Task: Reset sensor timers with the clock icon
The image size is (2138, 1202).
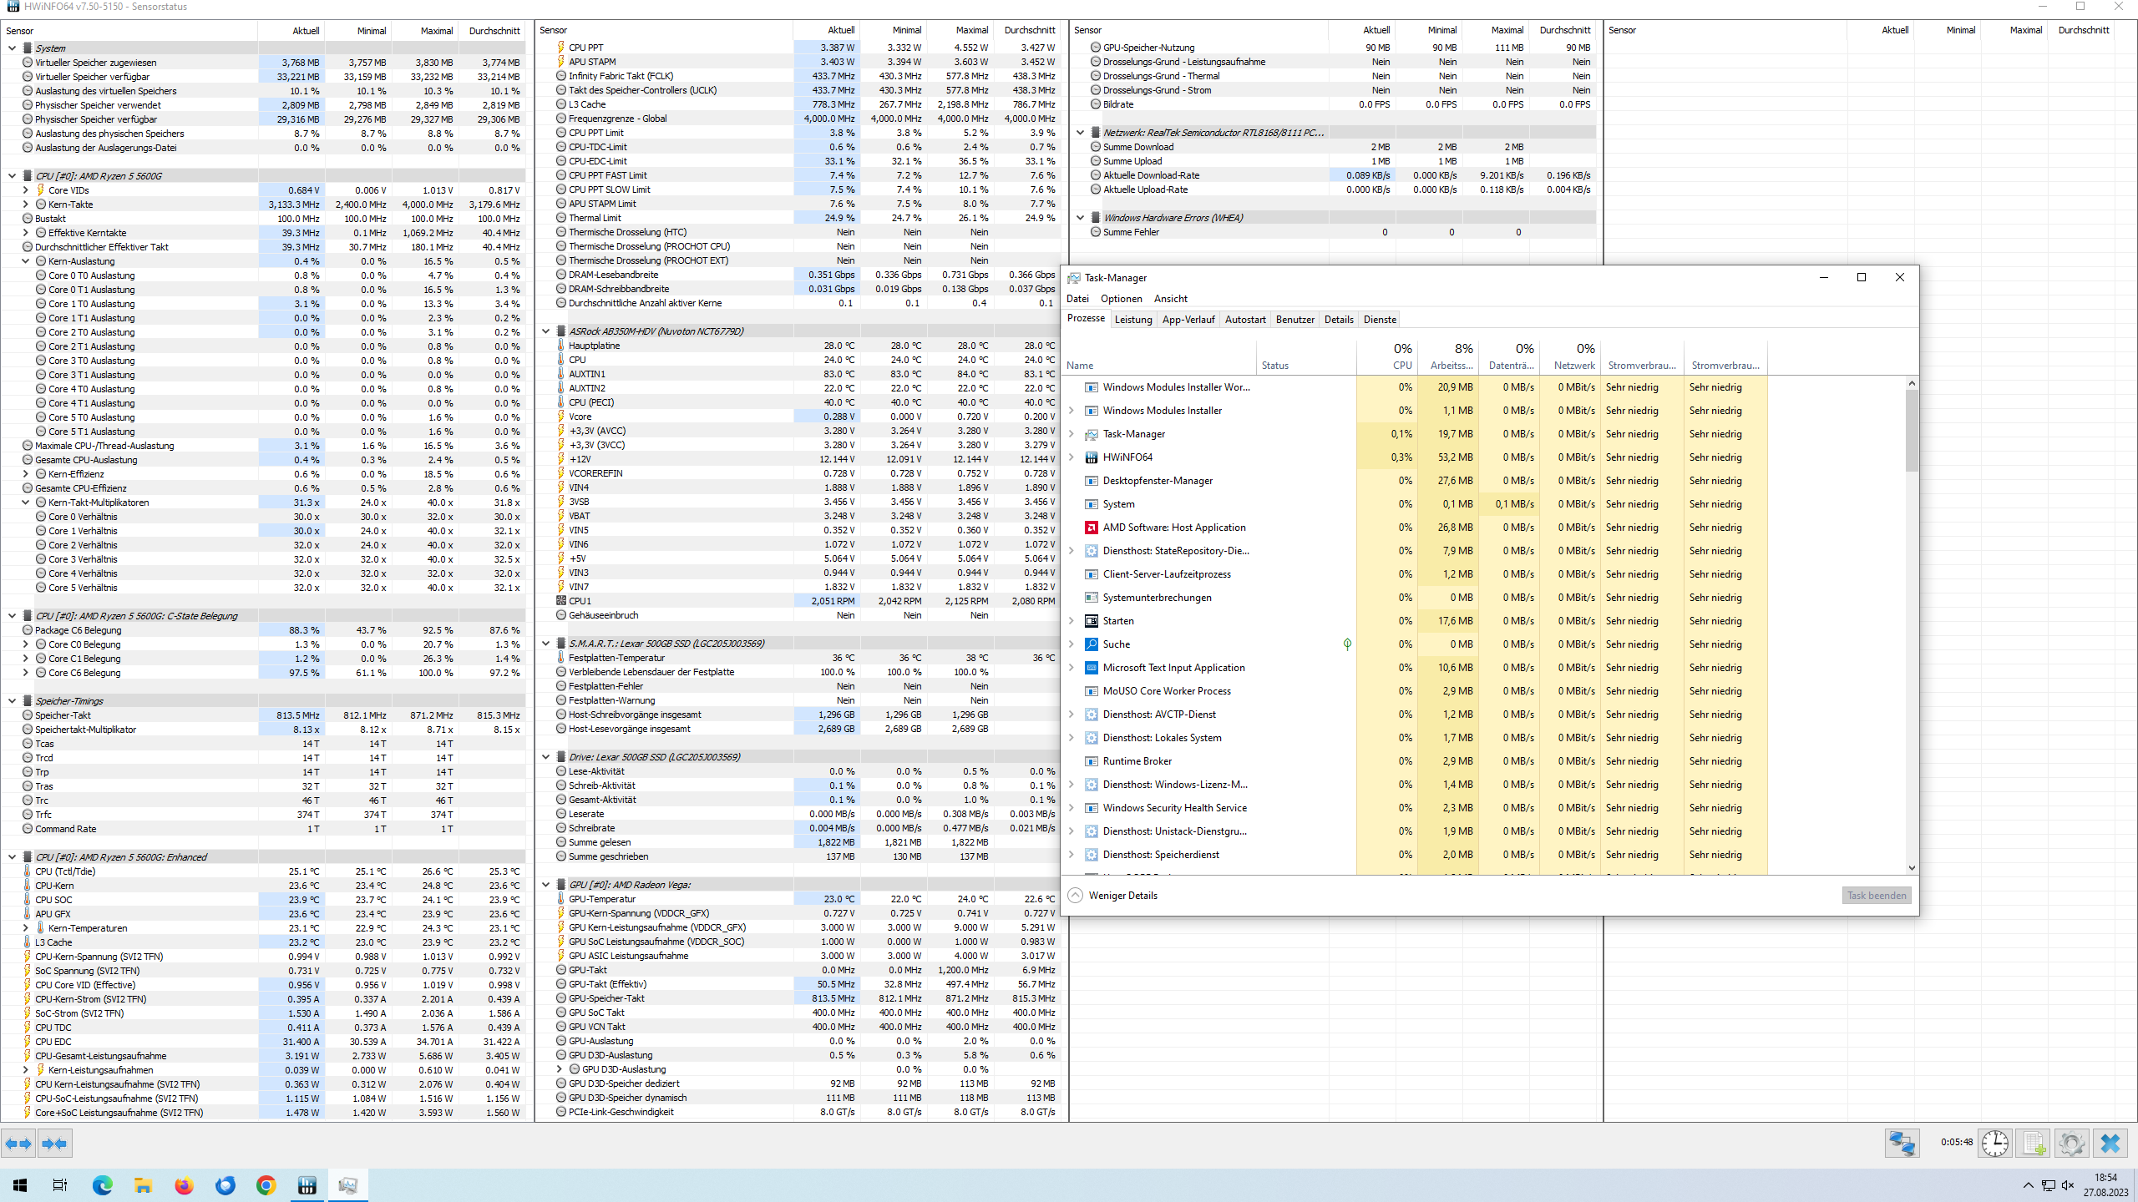Action: (x=1994, y=1143)
